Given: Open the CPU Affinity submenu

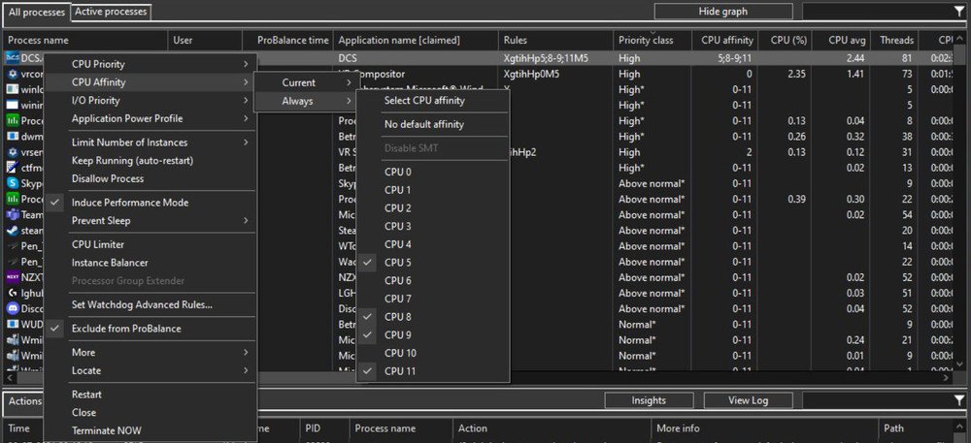Looking at the screenshot, I should coord(151,81).
